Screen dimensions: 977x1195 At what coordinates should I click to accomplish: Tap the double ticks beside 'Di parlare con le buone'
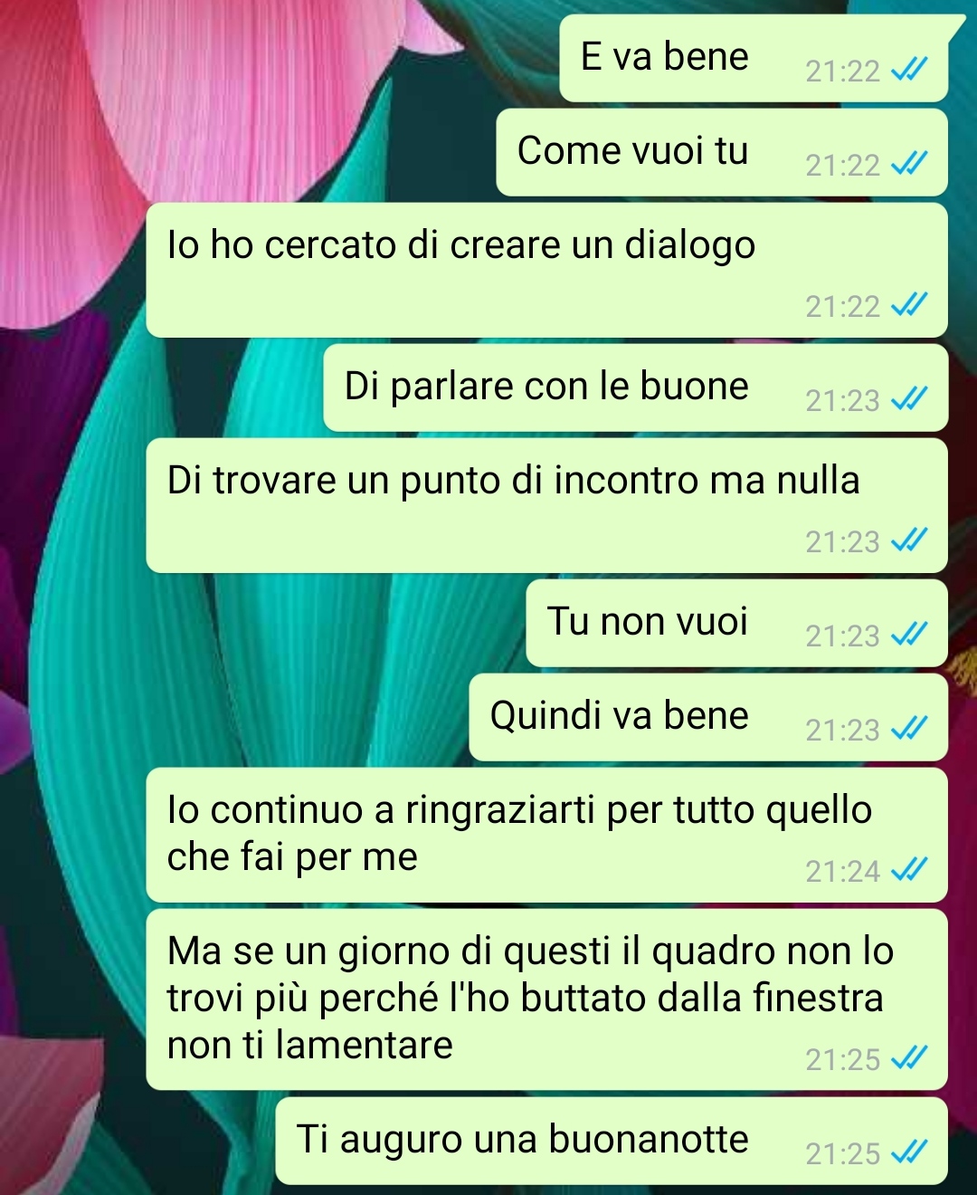(909, 399)
